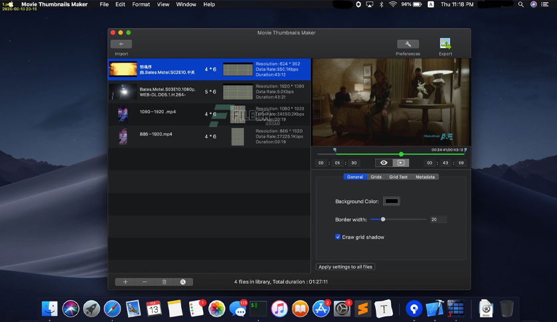Open the Trash in the dock
This screenshot has width=557, height=322.
click(x=506, y=308)
